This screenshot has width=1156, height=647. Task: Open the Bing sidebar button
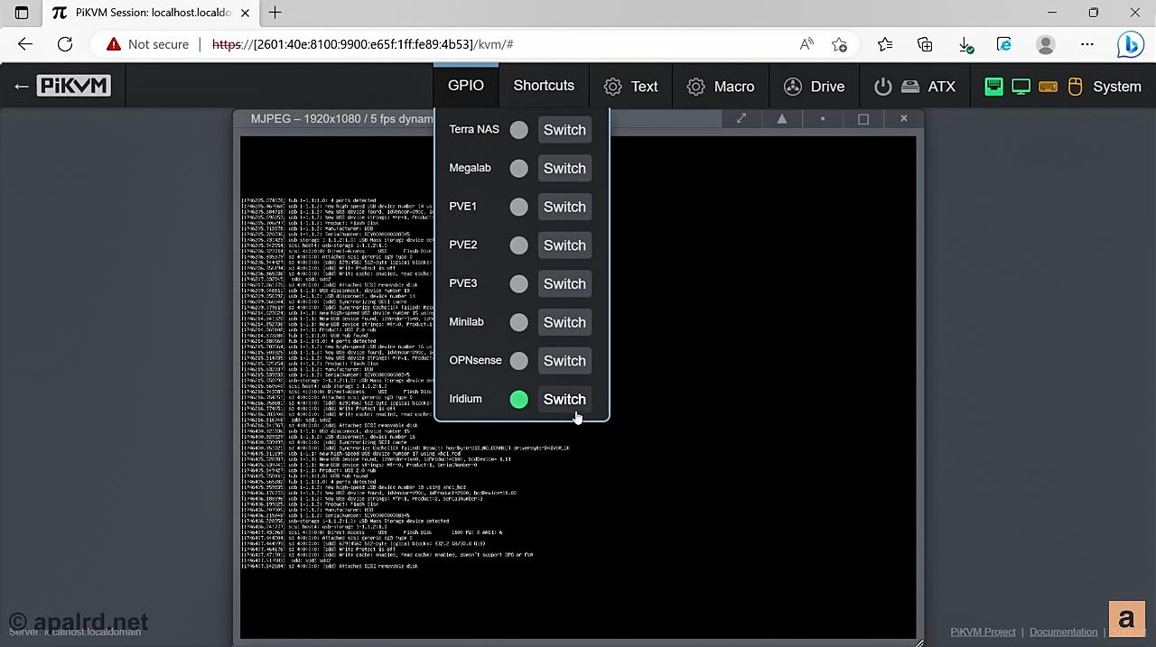point(1130,44)
